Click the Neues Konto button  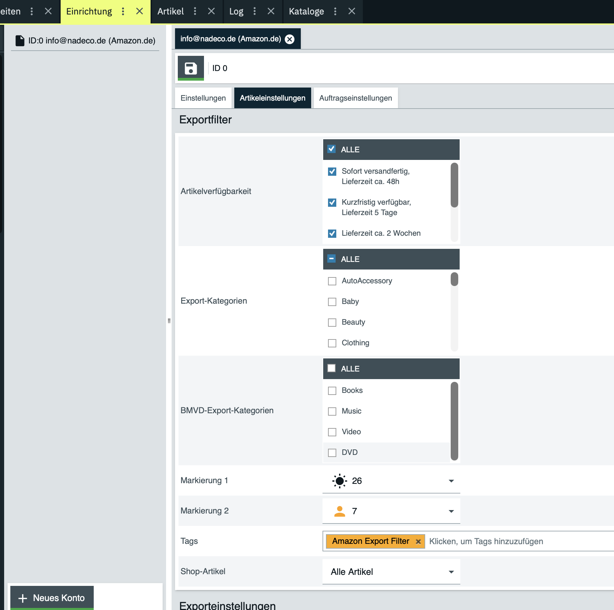tap(52, 598)
